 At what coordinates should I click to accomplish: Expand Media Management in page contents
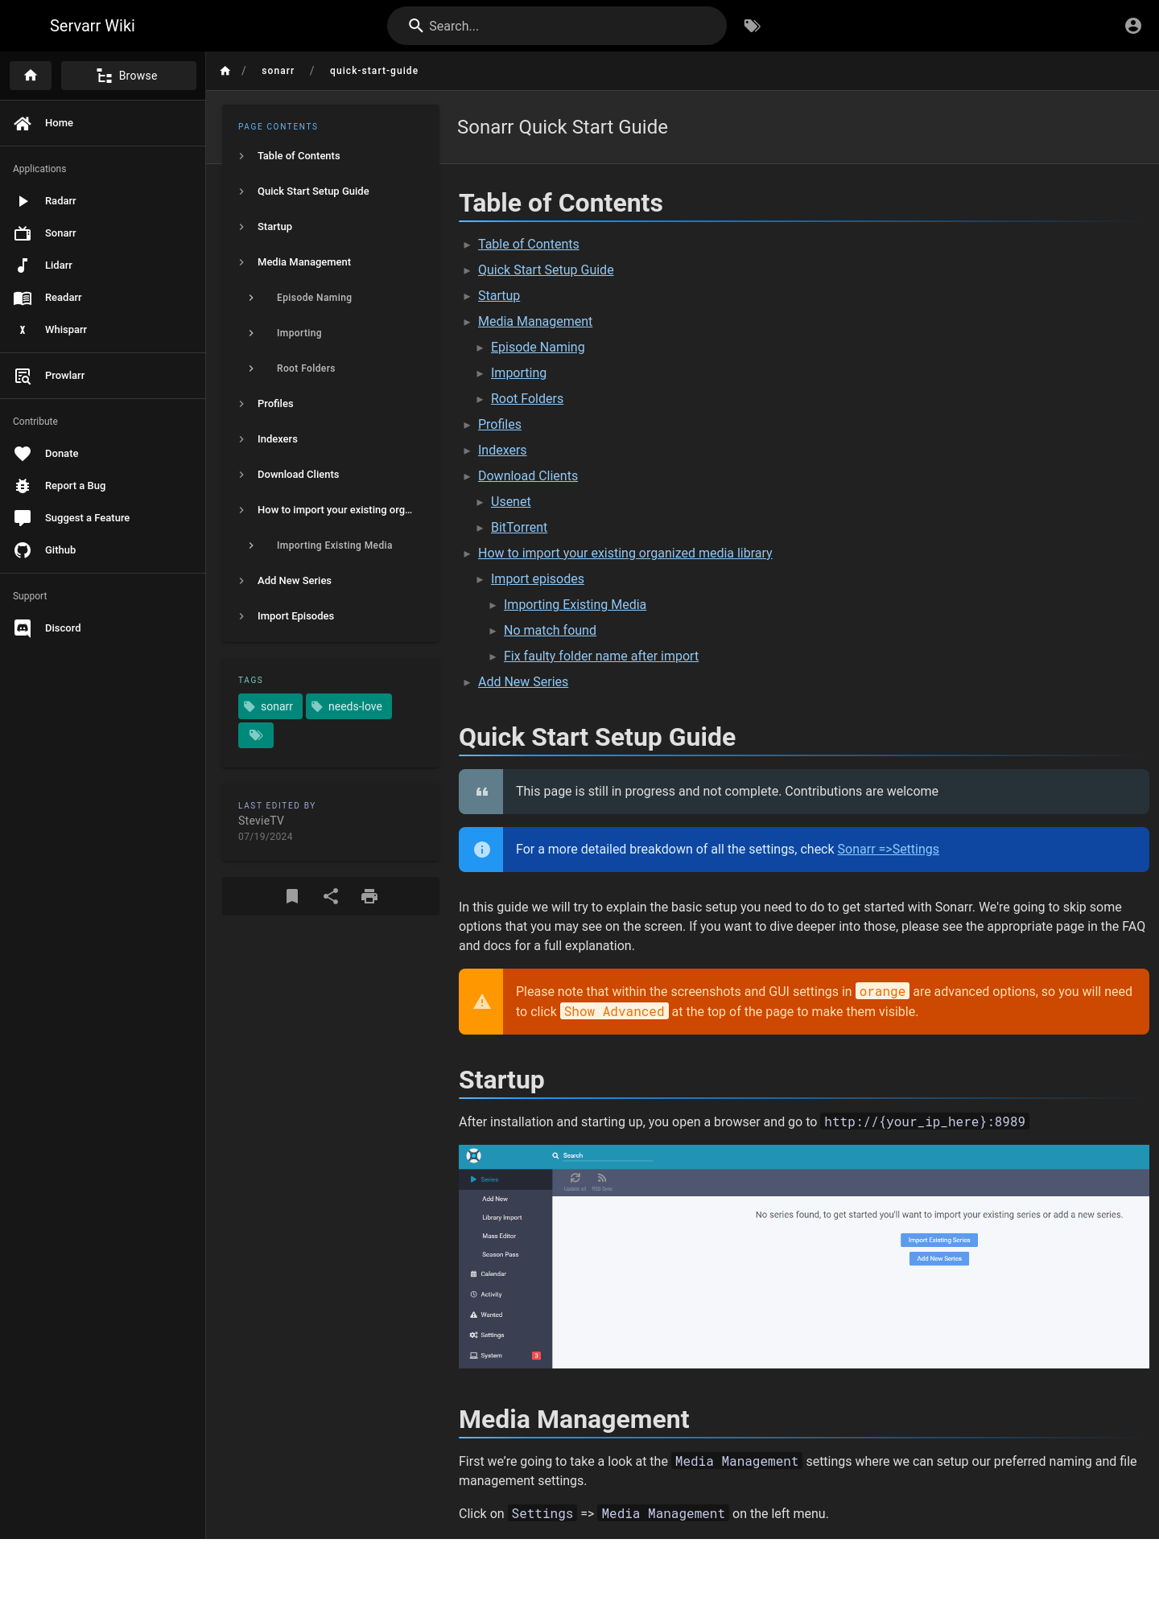point(241,262)
